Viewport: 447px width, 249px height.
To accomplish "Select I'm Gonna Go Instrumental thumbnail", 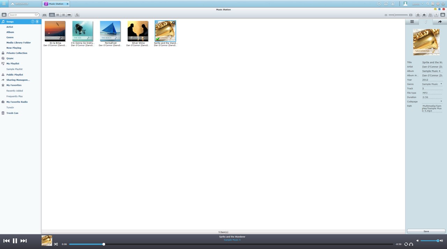I will [x=83, y=31].
